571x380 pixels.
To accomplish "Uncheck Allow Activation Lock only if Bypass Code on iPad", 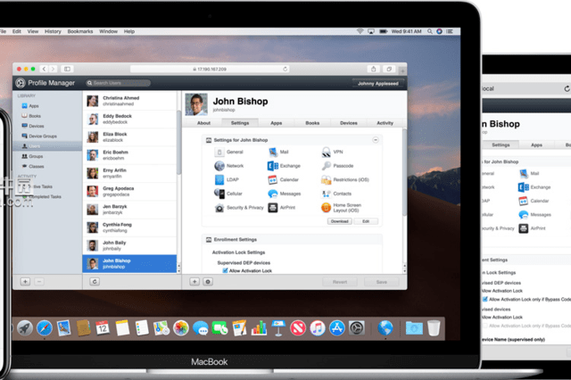I will coord(485,299).
